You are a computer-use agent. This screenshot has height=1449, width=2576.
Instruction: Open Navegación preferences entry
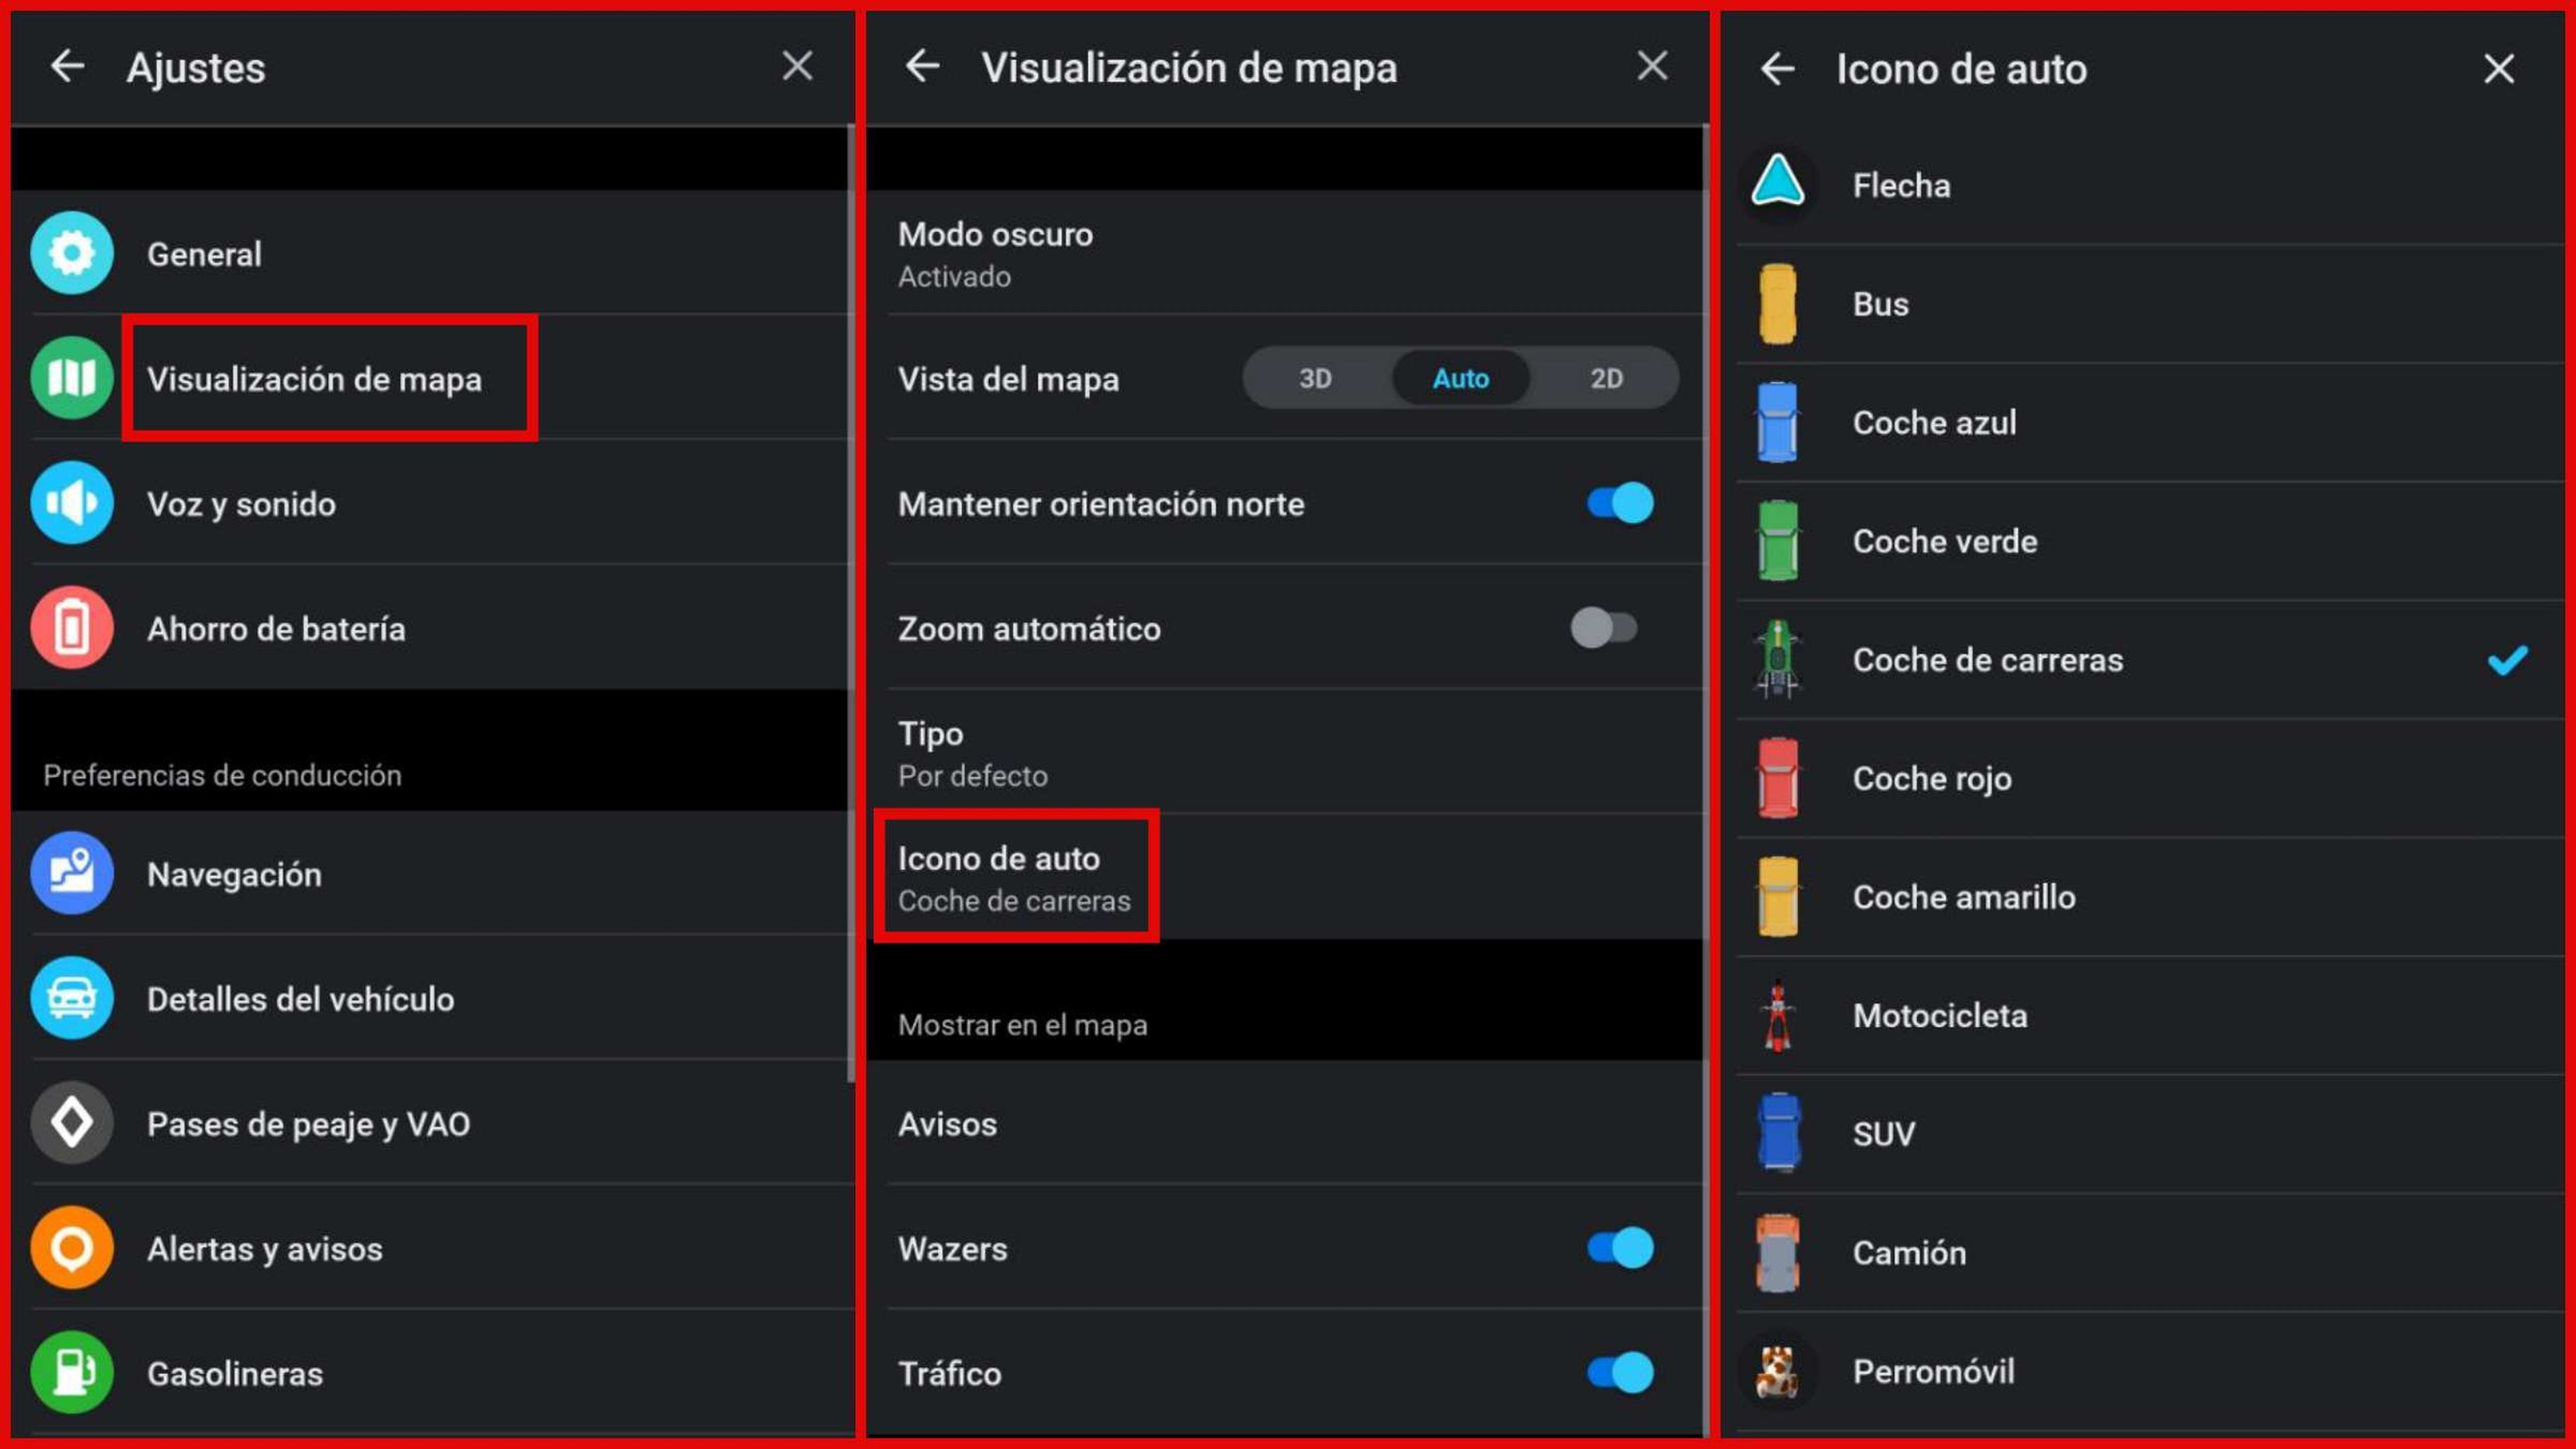[430, 873]
